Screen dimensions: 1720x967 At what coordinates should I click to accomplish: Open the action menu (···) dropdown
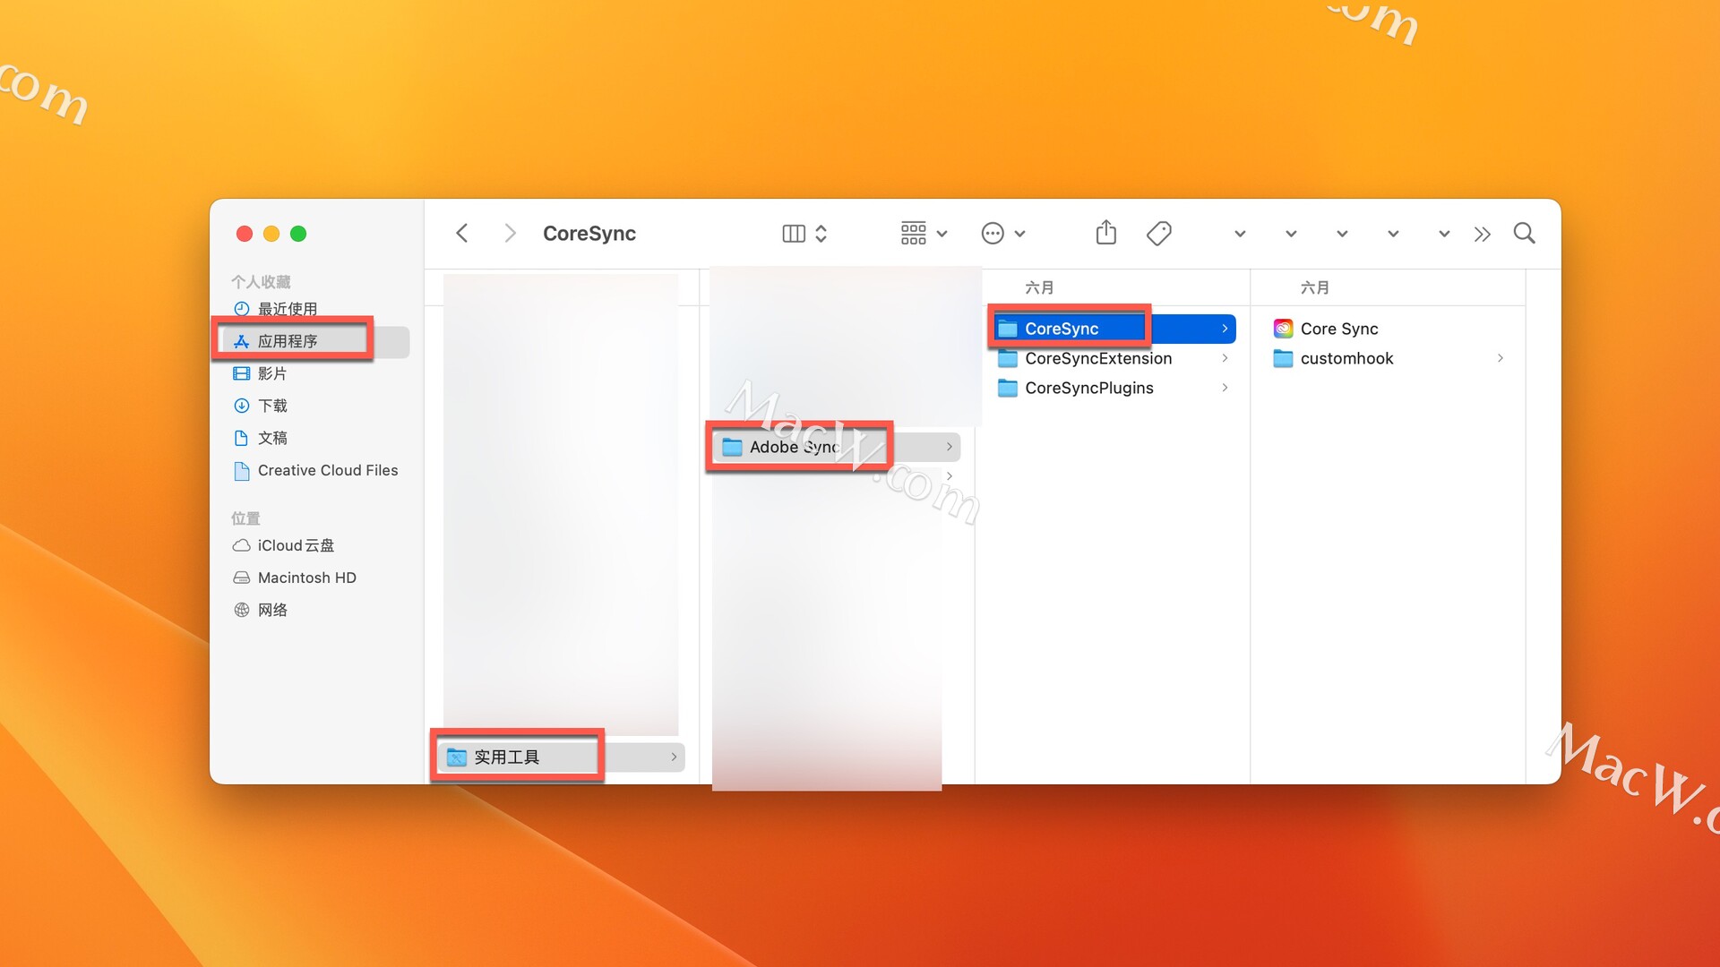(x=1001, y=234)
